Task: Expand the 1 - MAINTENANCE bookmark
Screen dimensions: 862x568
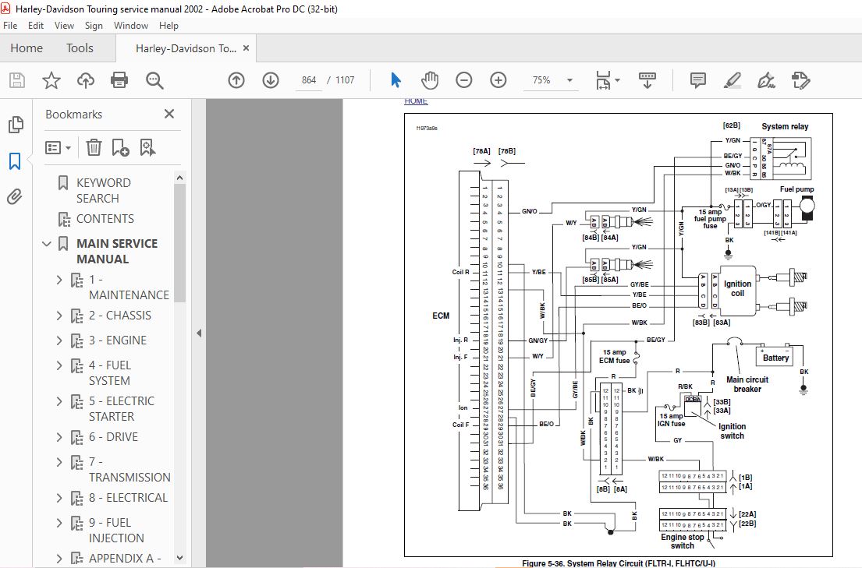Action: [59, 280]
